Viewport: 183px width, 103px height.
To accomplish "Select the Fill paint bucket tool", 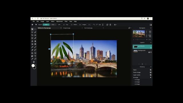I will (x=32, y=53).
